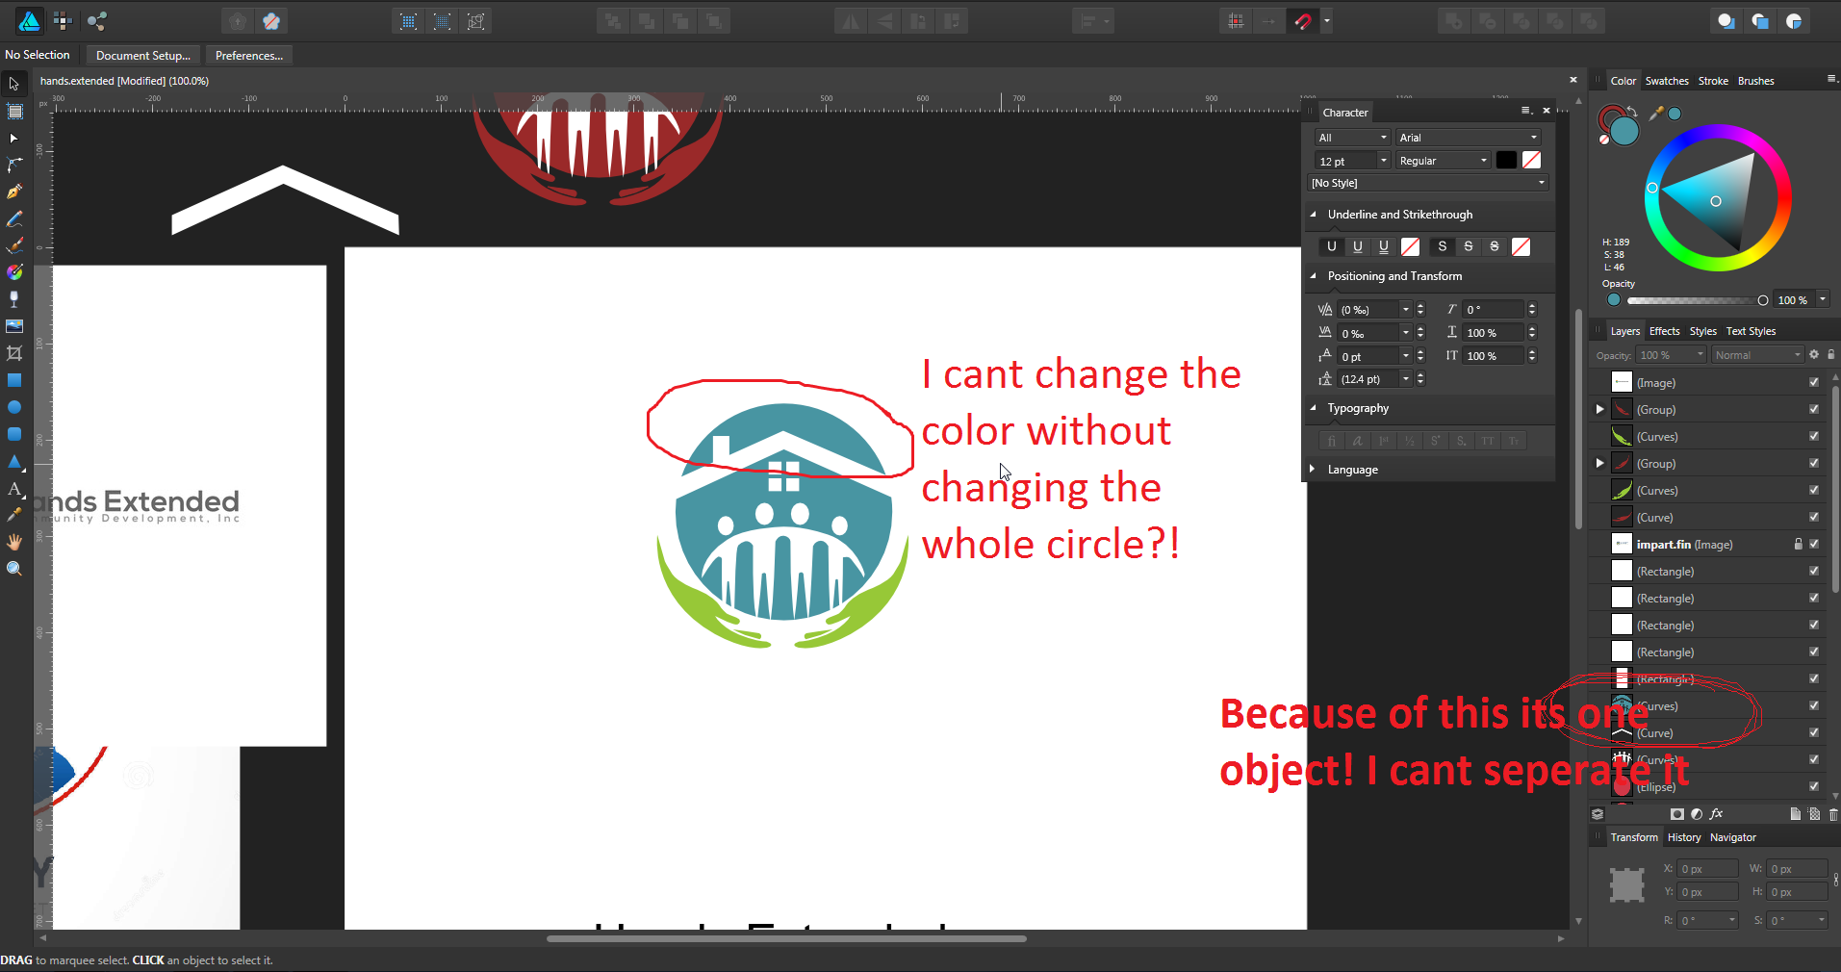Collapse Underline and Strikethrough section
Viewport: 1841px width, 972px height.
click(1313, 215)
